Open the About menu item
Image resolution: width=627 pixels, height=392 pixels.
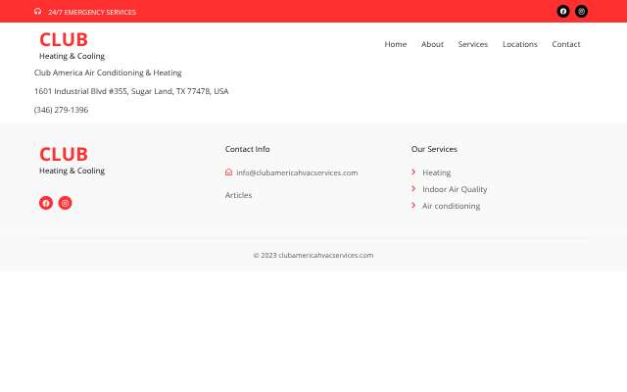pyautogui.click(x=432, y=44)
